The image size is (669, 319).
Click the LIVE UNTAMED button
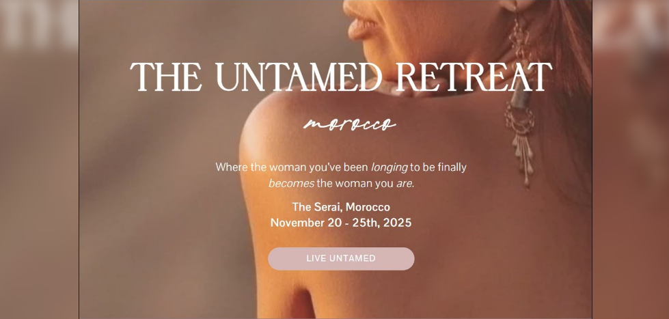(341, 258)
